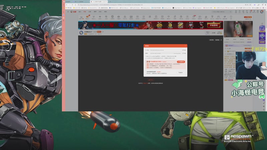Select the red highlighted chat panel tab
267x150 pixels.
[x=249, y=39]
